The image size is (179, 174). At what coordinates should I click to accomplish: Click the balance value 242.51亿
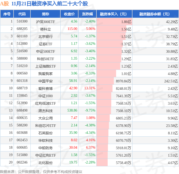171,81
